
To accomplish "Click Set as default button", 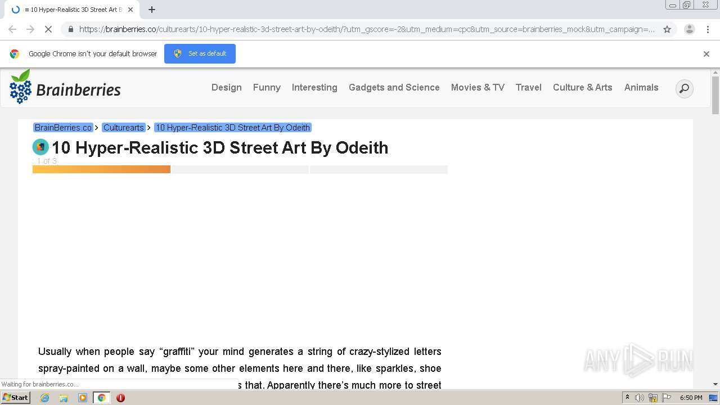I will 200,53.
